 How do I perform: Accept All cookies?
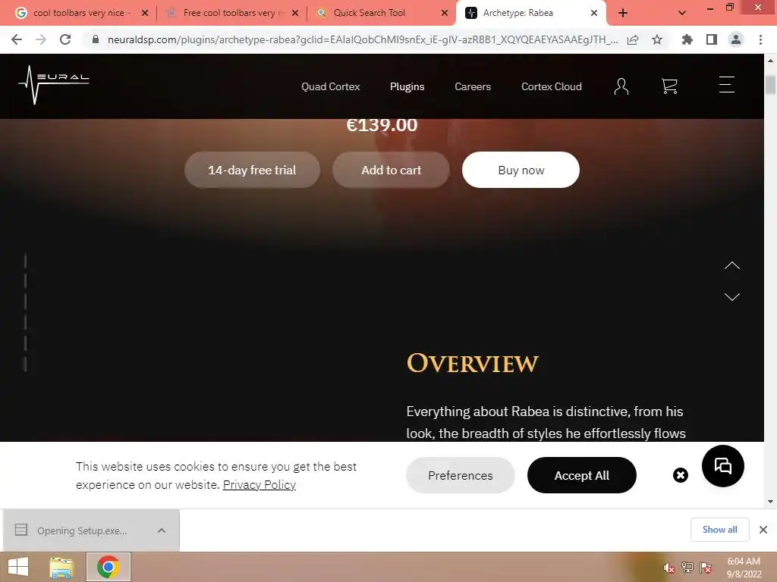(x=582, y=475)
